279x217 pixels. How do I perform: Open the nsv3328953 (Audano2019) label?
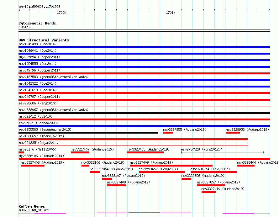click(x=247, y=130)
